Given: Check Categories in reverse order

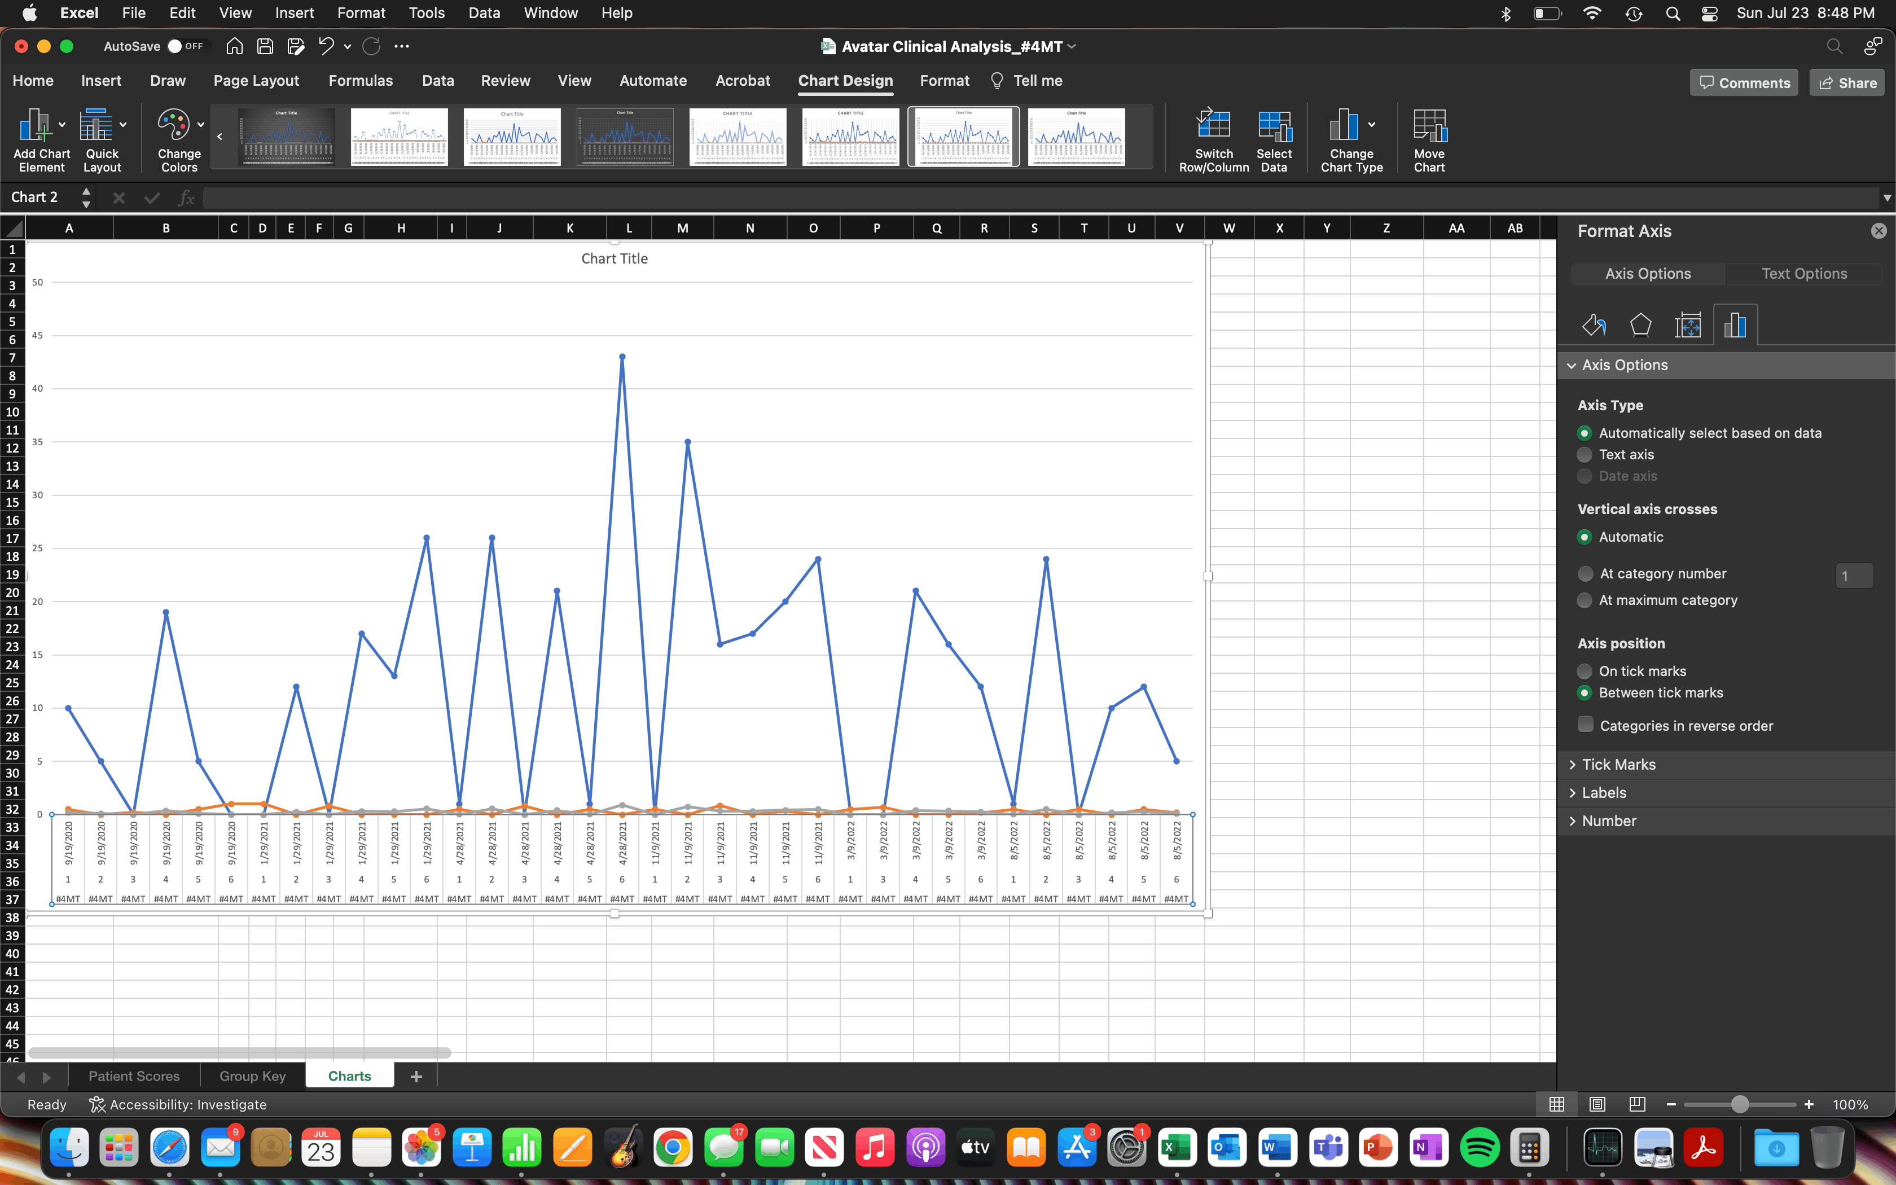Looking at the screenshot, I should [1586, 725].
